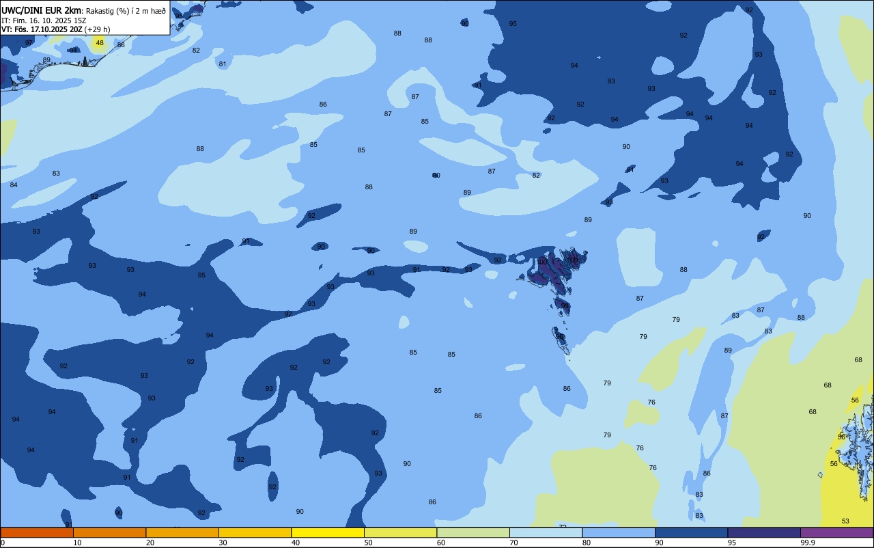Click the "97" humidity value
874x548 pixels.
[29, 43]
